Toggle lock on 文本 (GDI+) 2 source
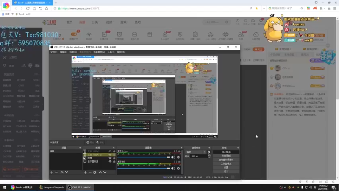 point(114,154)
